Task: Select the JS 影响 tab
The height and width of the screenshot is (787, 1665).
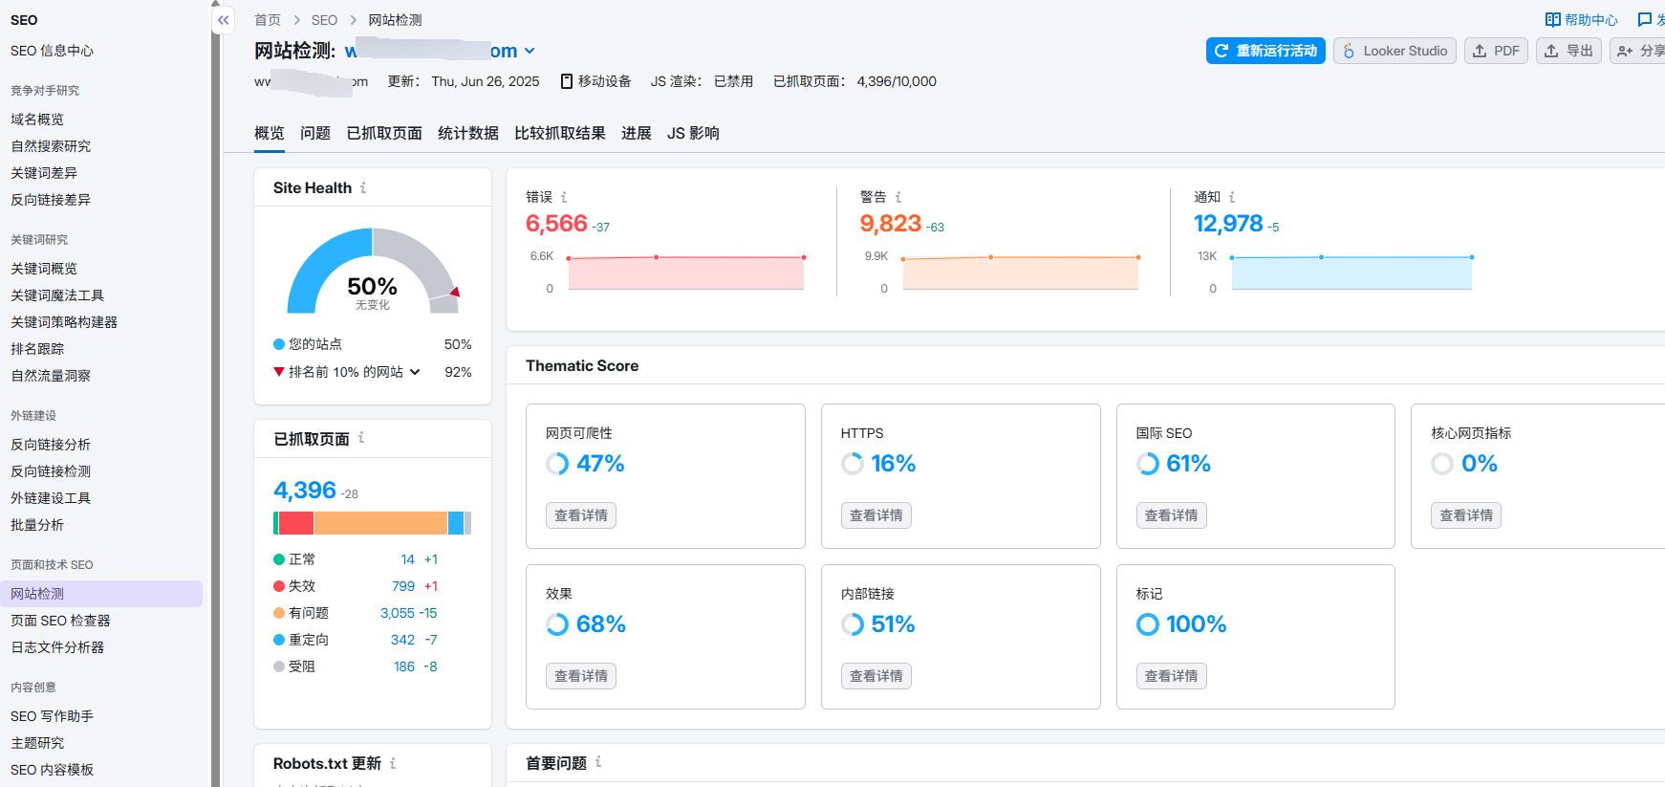Action: point(693,133)
